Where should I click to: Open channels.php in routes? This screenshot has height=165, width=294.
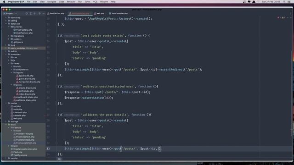(x=18, y=112)
